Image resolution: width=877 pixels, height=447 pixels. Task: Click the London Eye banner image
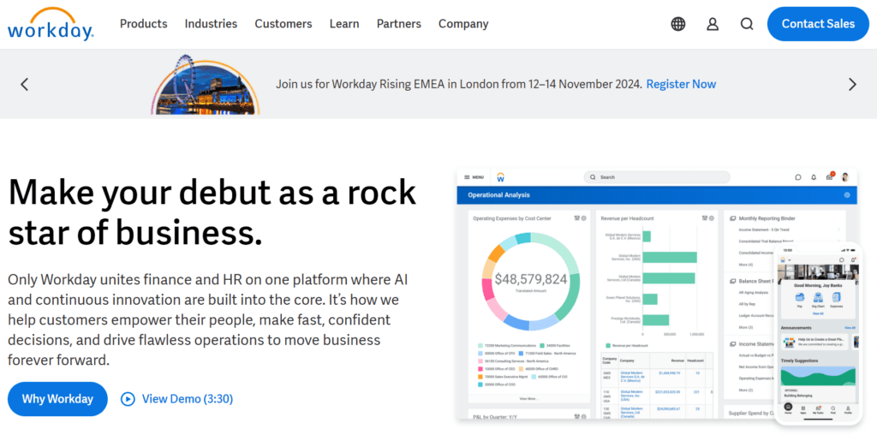point(206,85)
